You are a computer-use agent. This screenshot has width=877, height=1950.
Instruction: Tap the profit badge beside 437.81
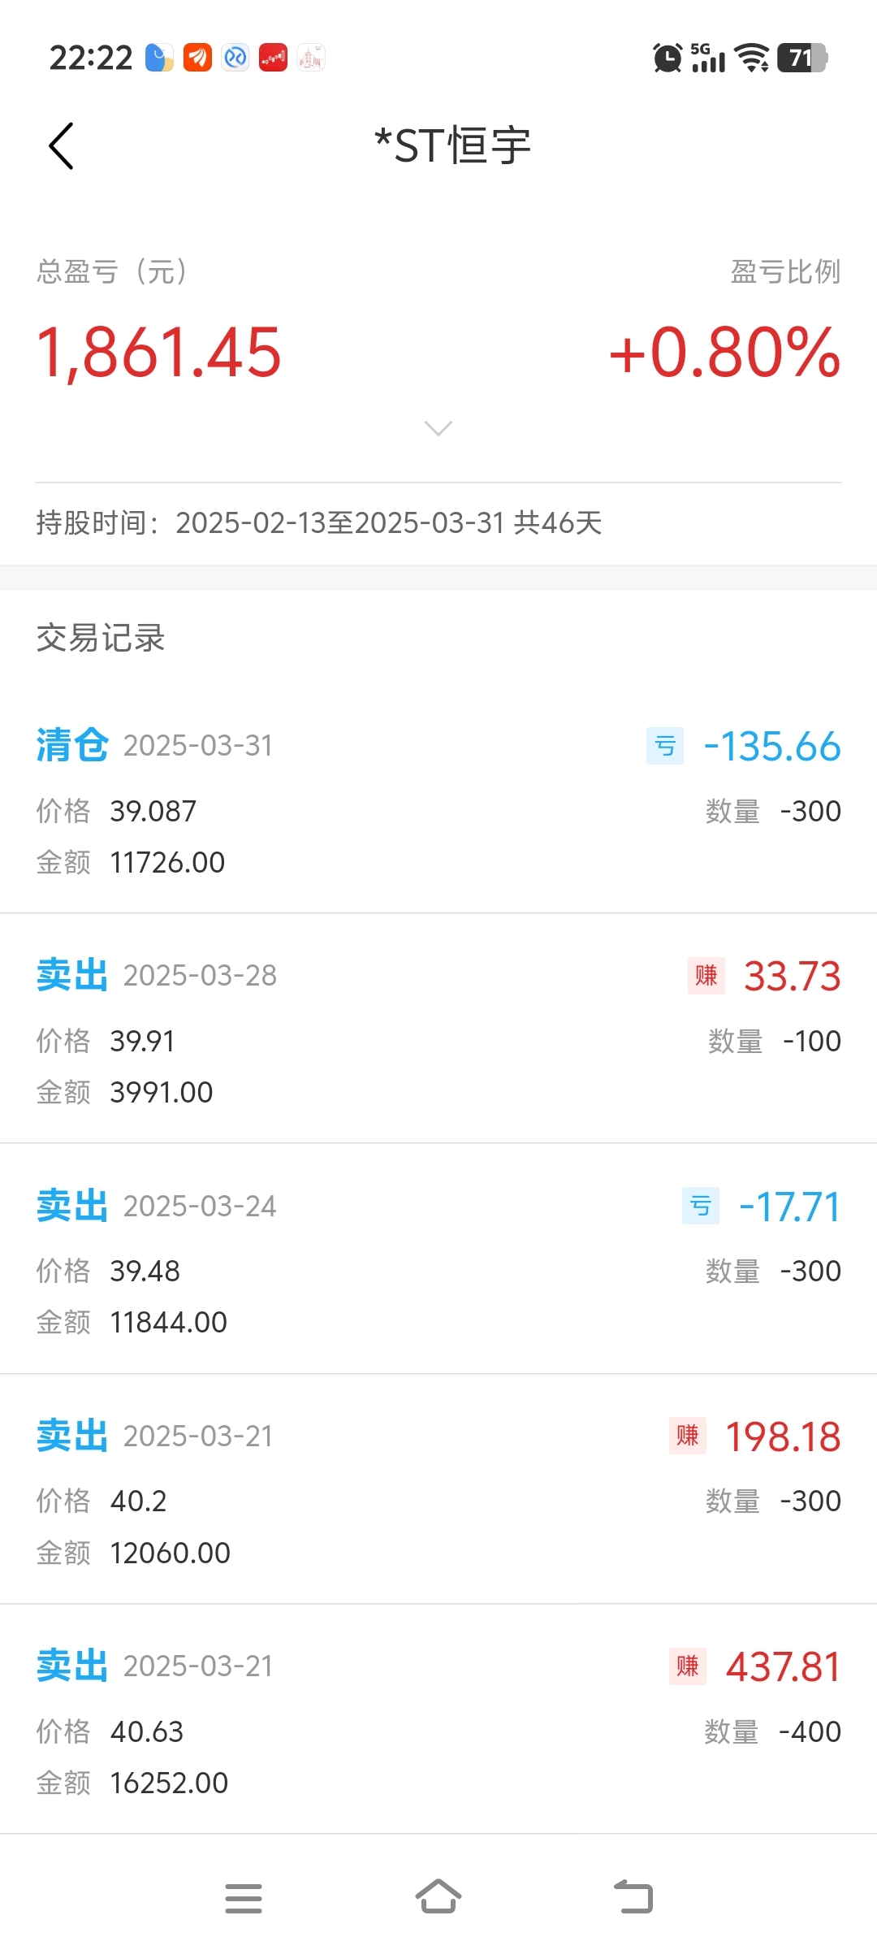687,1666
